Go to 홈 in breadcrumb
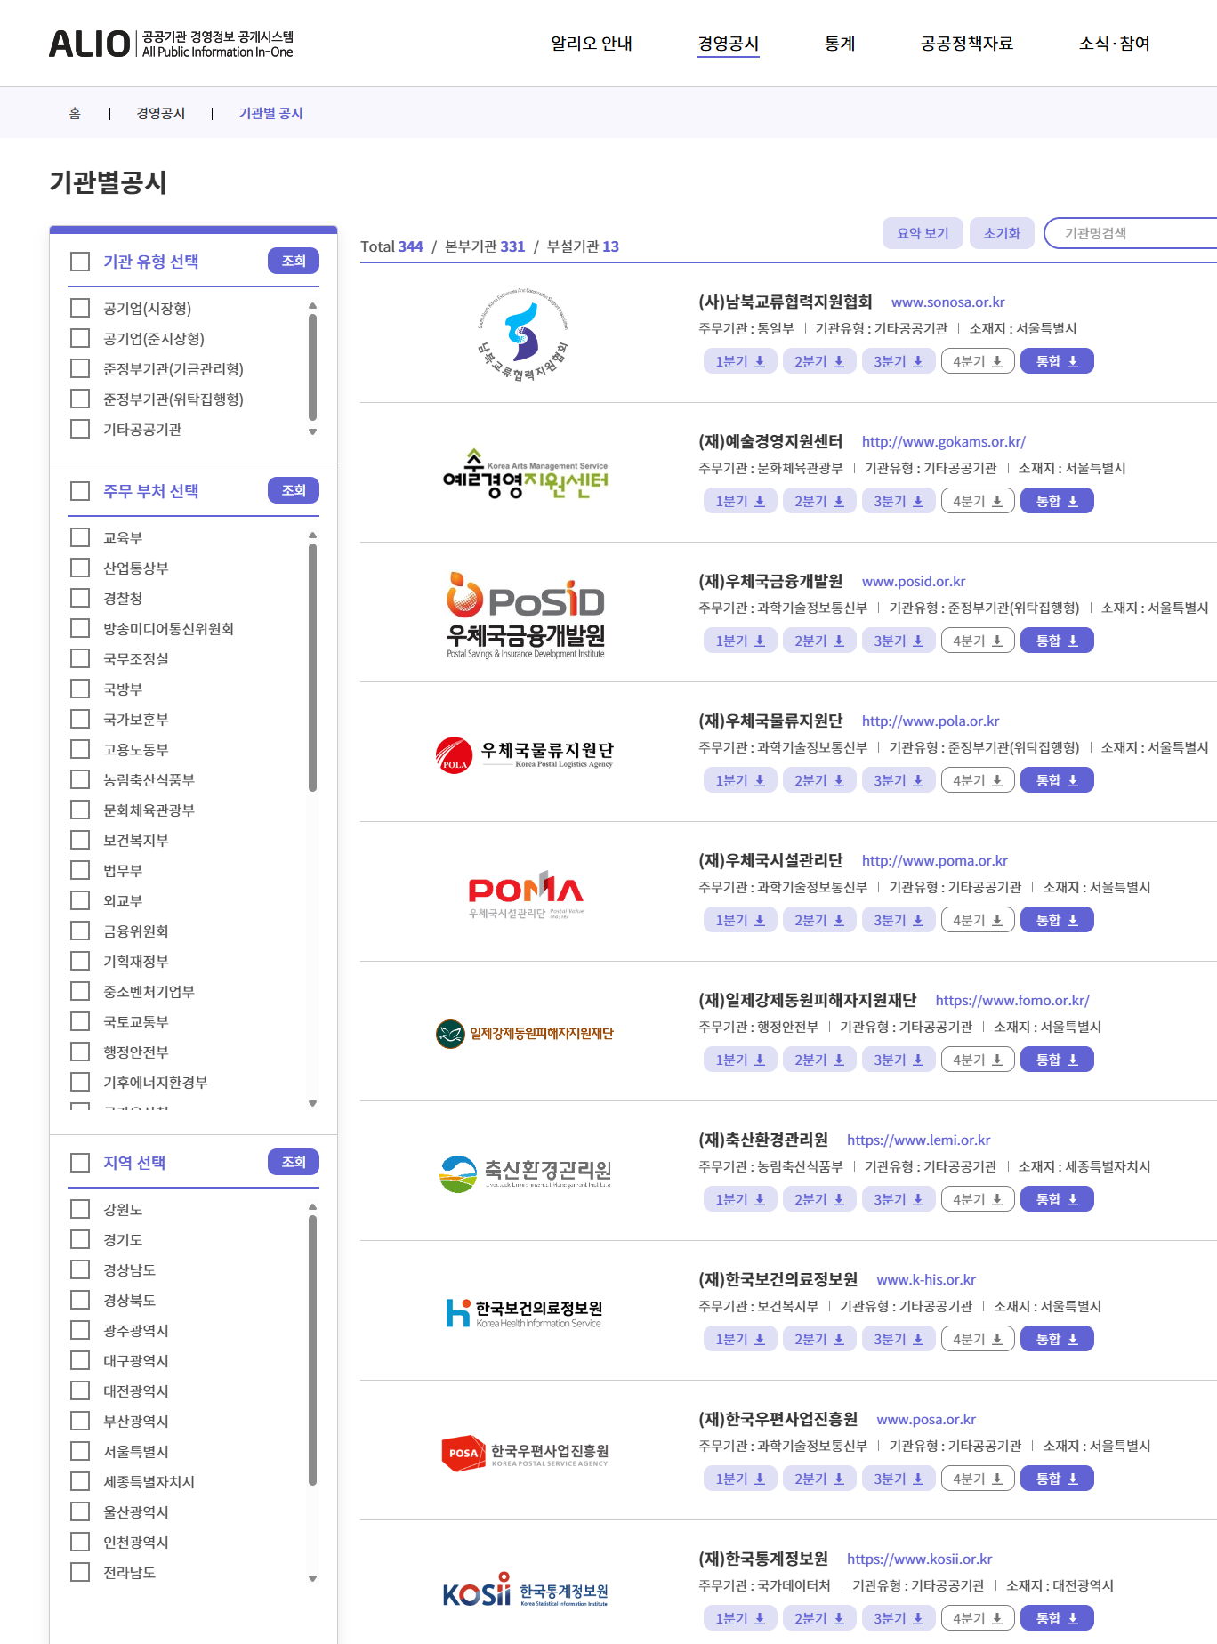1217x1644 pixels. point(75,113)
